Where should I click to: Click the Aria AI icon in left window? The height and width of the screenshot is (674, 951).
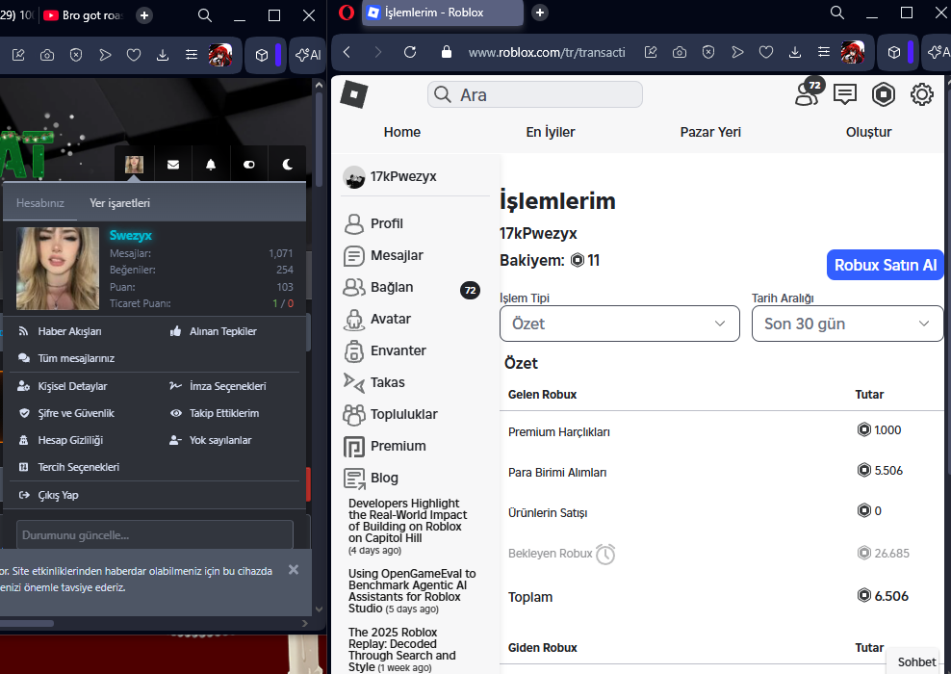tap(308, 55)
